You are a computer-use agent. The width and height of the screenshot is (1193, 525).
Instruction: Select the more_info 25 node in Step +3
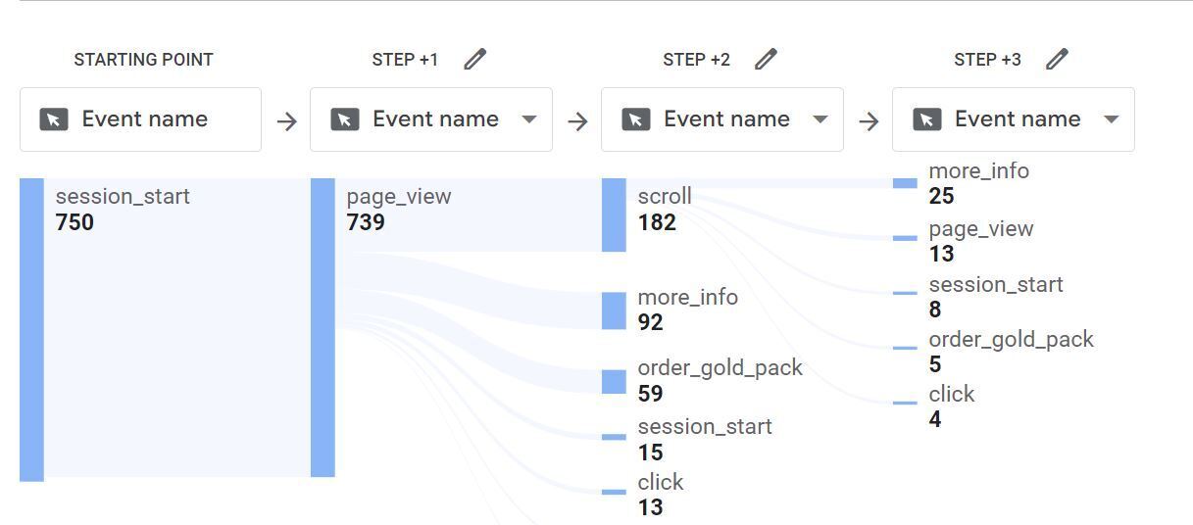coord(905,183)
